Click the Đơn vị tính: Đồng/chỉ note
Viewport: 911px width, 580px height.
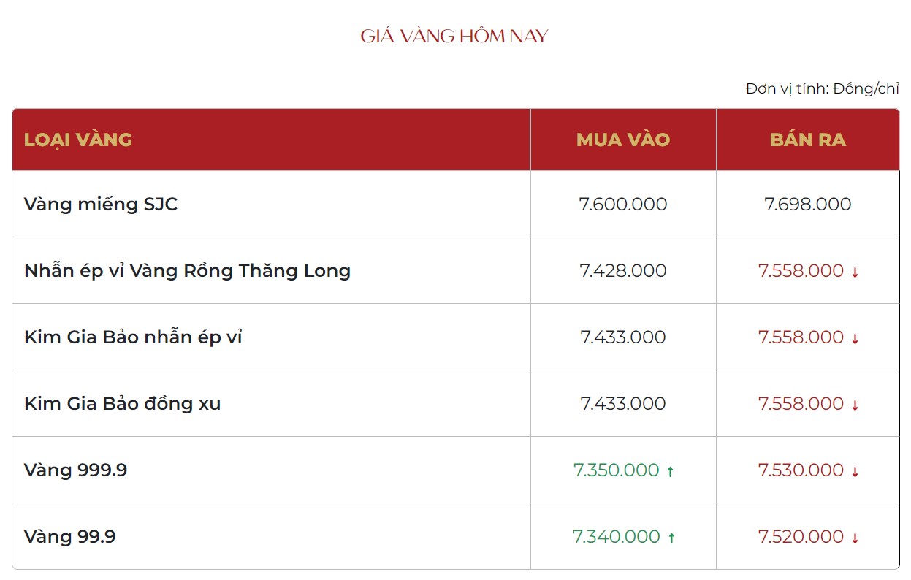point(822,88)
